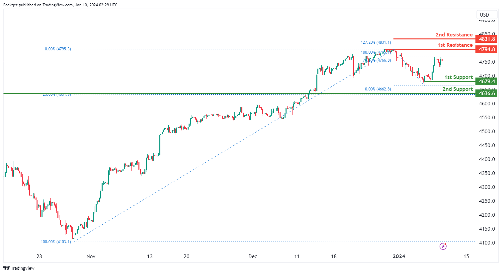Click the 127.20% (4831.1) Fibonacci label

click(376, 42)
